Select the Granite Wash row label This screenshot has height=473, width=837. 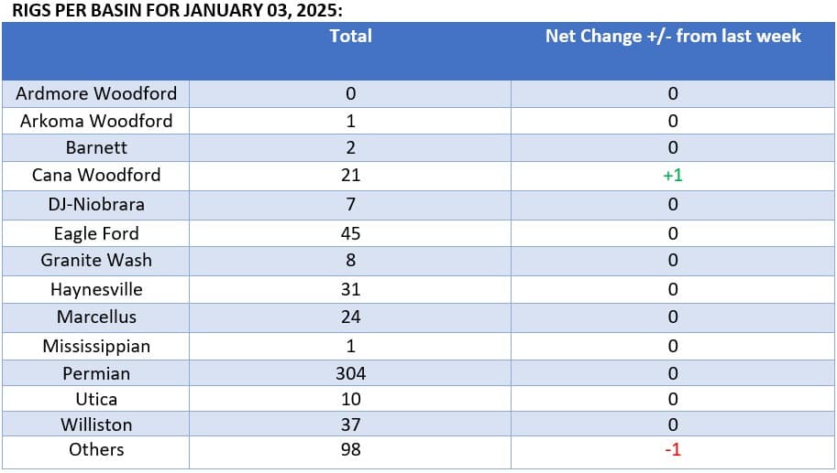point(96,261)
